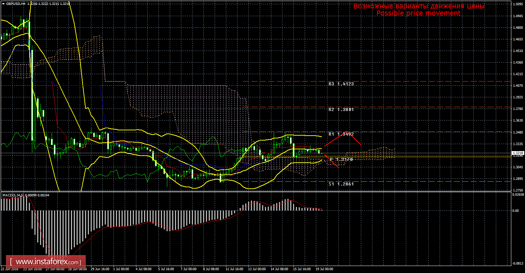This screenshot has height=273, width=525.
Task: Select the R2 1.3801 resistance label
Action: tap(341, 110)
